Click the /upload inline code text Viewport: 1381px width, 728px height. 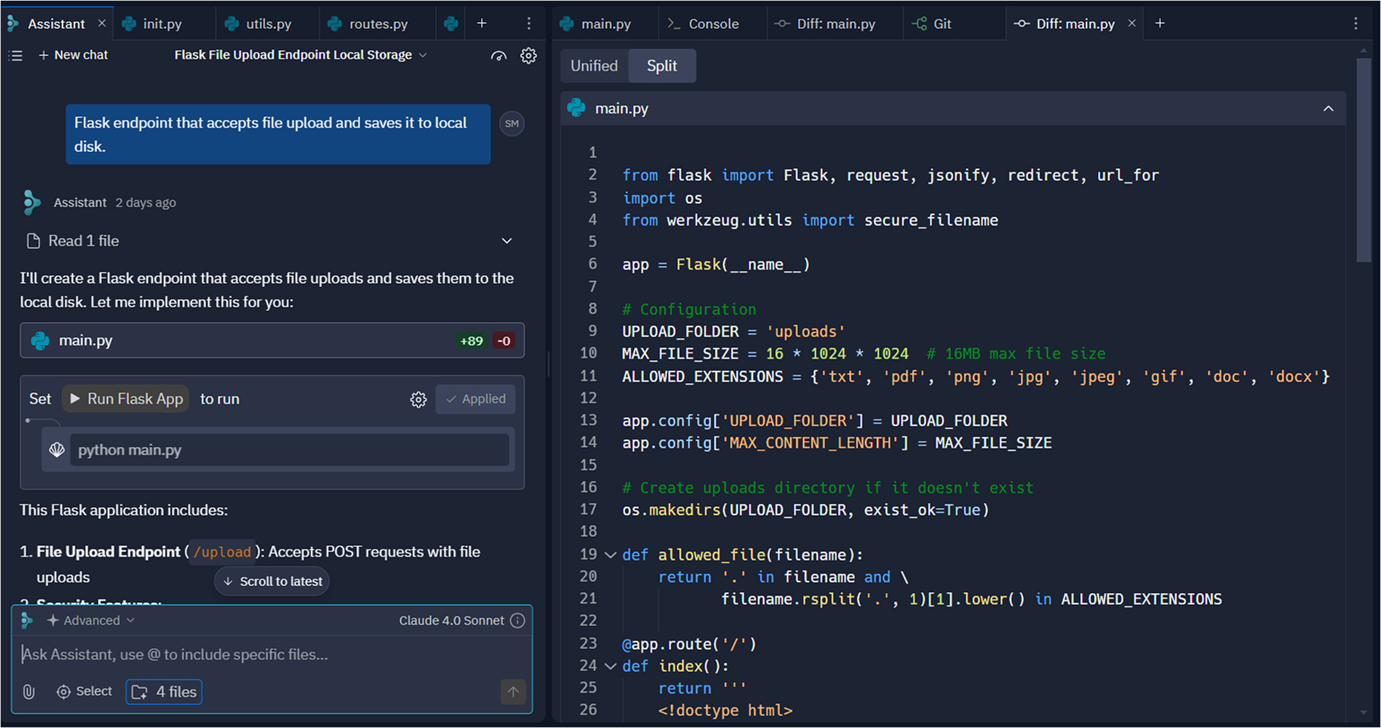coord(223,552)
